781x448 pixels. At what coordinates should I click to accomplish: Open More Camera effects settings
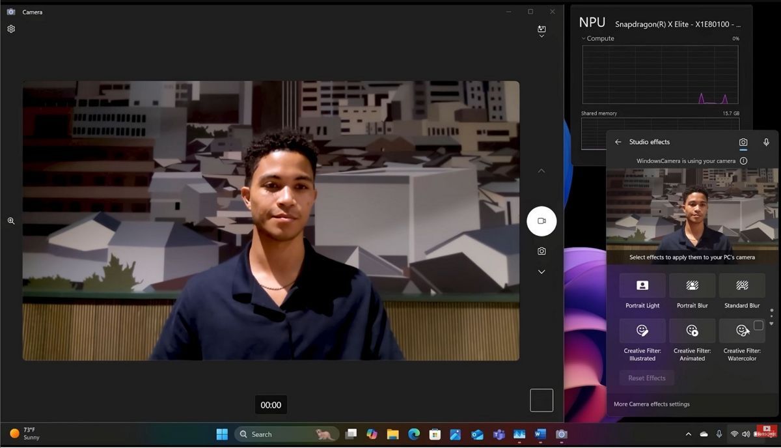pos(651,404)
